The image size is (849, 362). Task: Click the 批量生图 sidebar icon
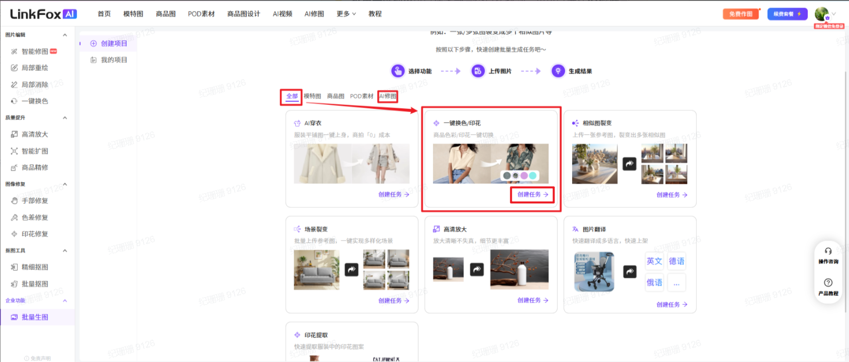coord(14,317)
